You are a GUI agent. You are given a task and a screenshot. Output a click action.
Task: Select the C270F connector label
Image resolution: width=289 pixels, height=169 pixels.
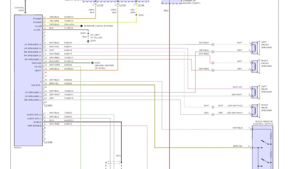point(99,5)
